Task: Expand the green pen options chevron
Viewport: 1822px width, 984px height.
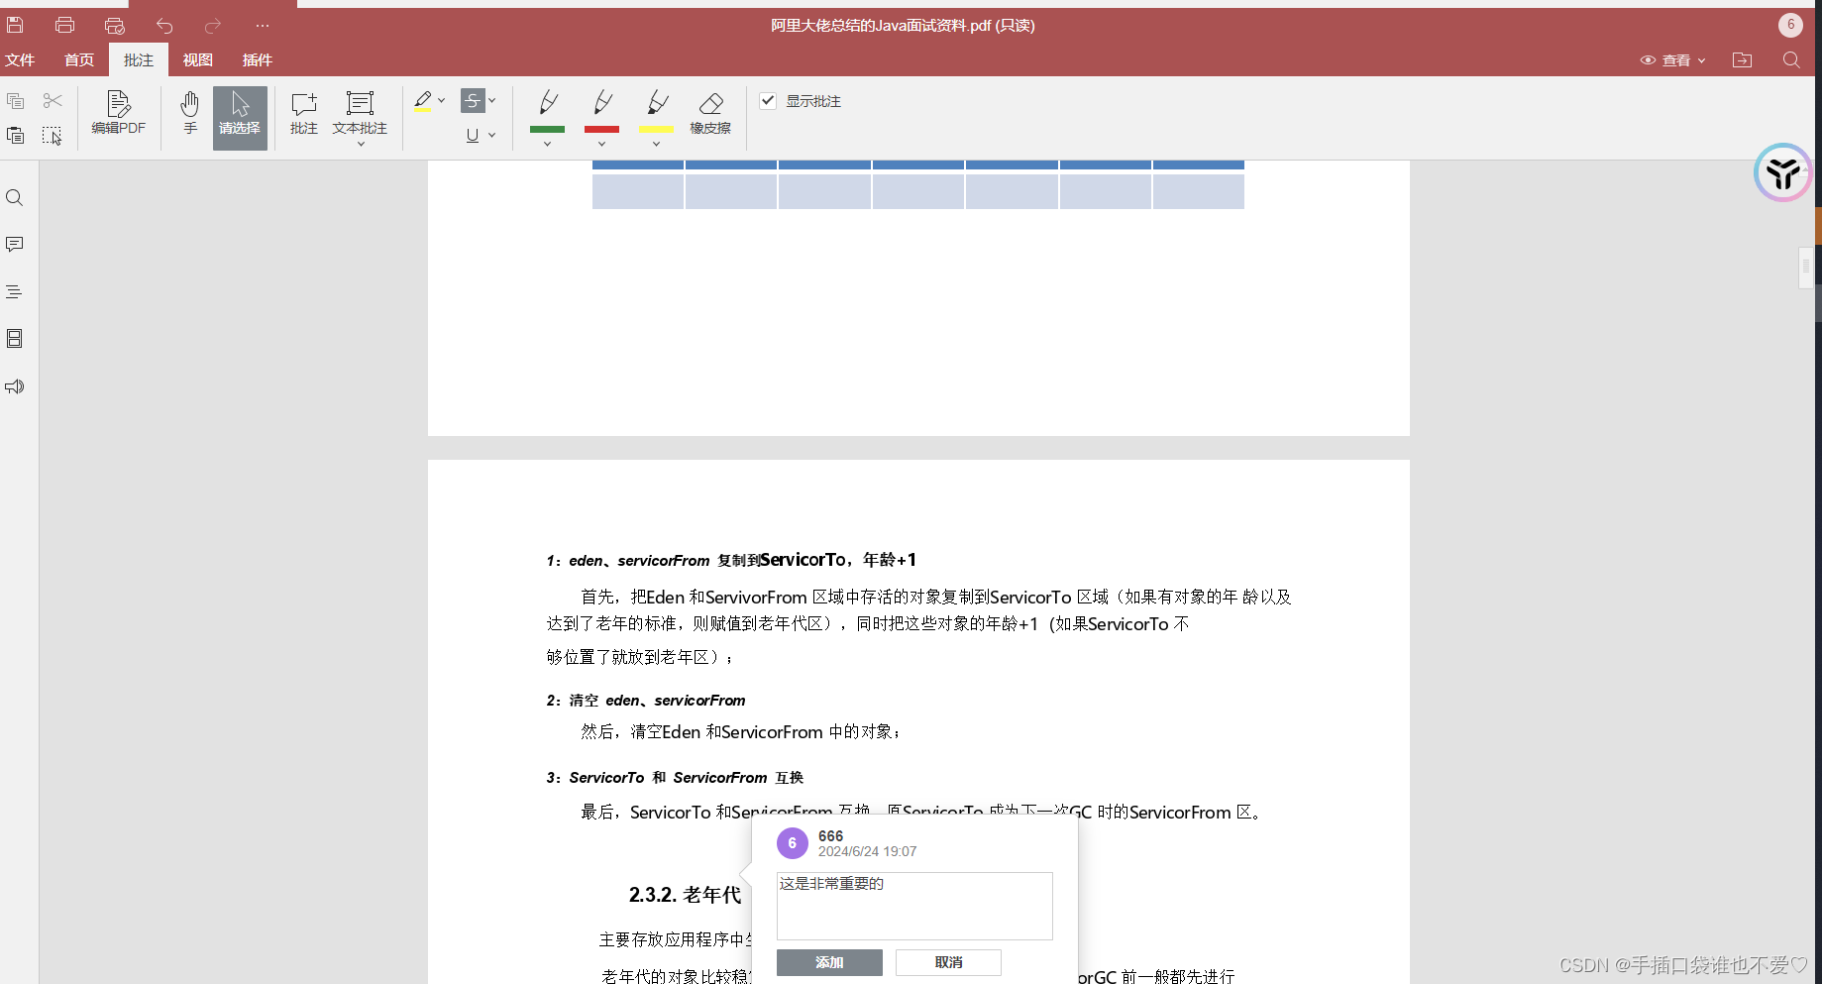Action: [547, 144]
